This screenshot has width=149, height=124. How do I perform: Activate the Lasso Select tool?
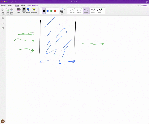(7, 11)
